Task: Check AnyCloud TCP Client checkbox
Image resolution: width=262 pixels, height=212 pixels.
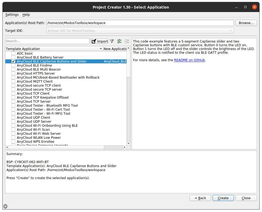Action: pos(13,94)
